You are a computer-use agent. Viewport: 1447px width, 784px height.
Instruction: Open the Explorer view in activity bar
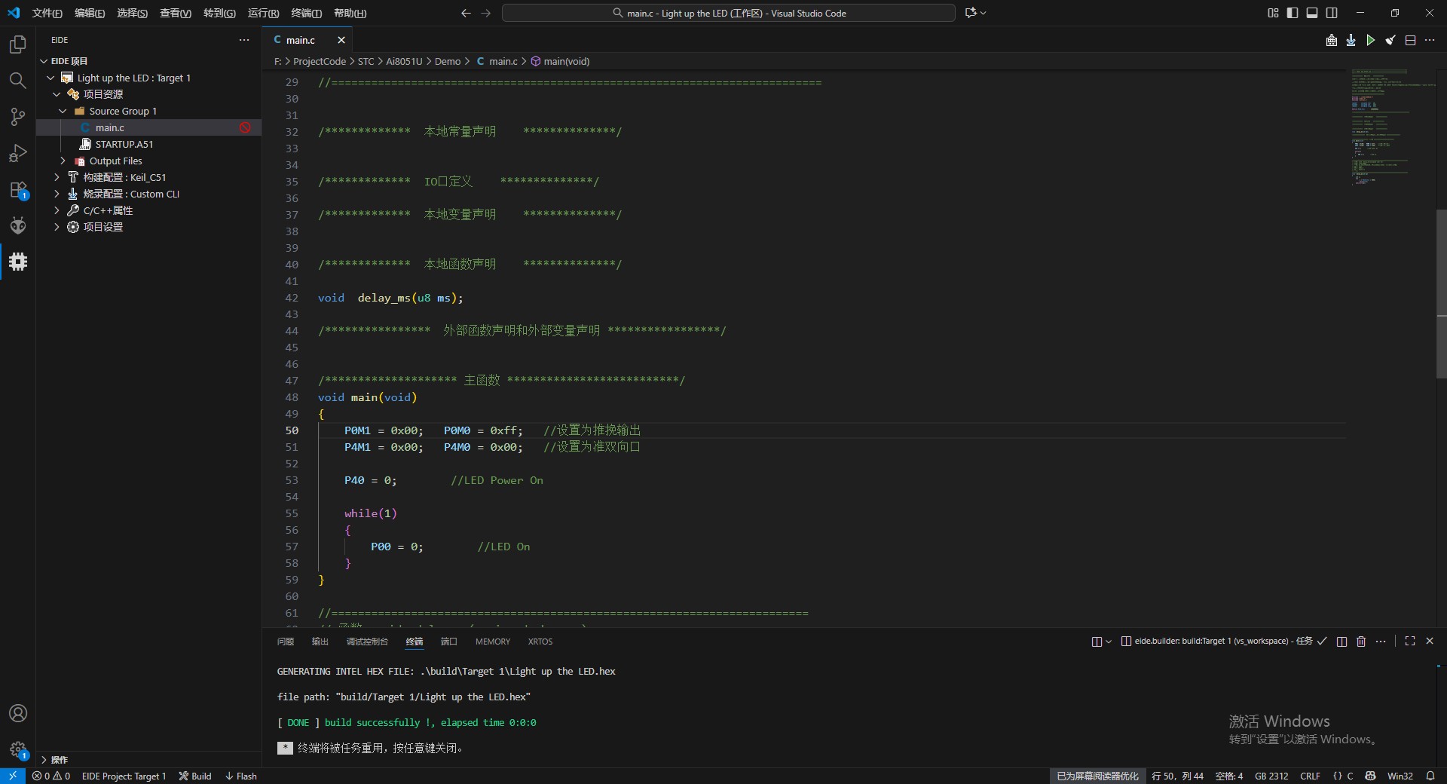(17, 44)
